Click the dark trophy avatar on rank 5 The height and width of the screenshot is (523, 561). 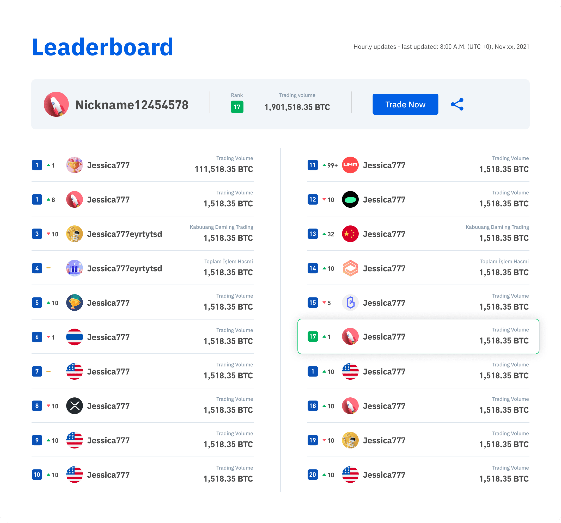tap(74, 303)
